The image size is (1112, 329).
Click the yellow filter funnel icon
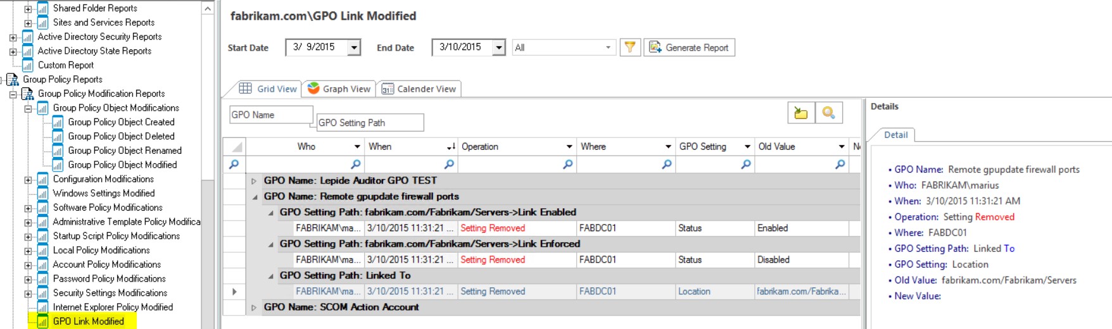629,47
